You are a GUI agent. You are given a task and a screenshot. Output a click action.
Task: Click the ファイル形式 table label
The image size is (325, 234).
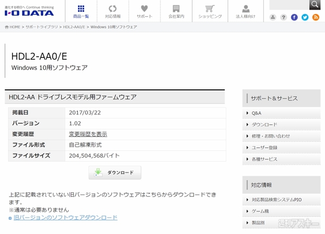tap(29, 145)
